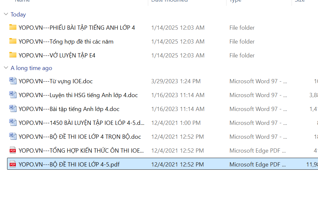This screenshot has width=318, height=211.
Task: Click Word icon of Luyện thi HSG file
Action: (x=13, y=95)
